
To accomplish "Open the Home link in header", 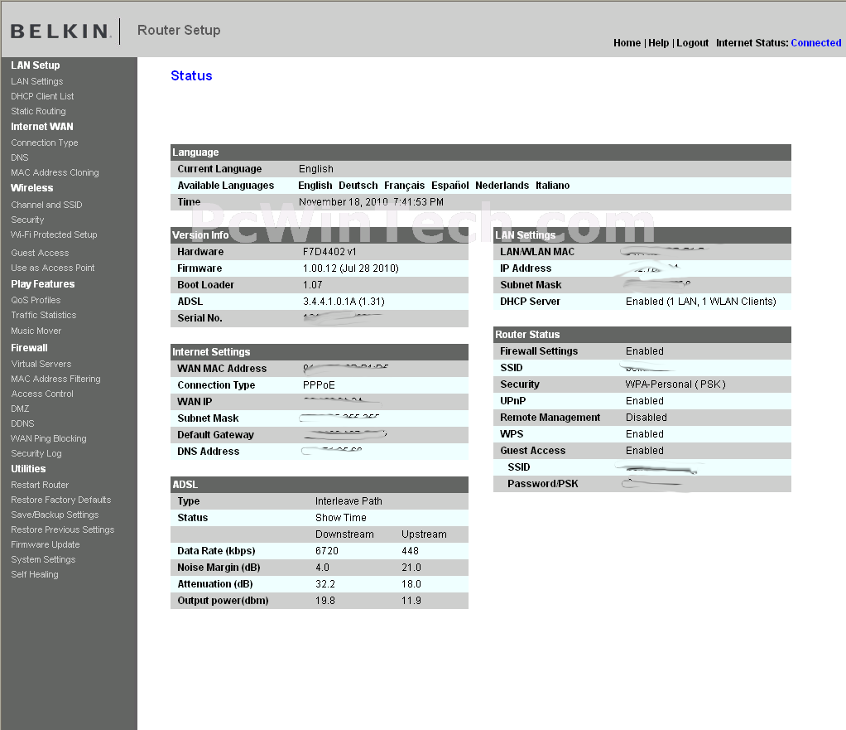I will point(627,42).
